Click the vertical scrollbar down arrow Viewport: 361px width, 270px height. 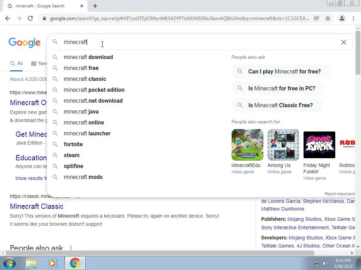(358, 246)
